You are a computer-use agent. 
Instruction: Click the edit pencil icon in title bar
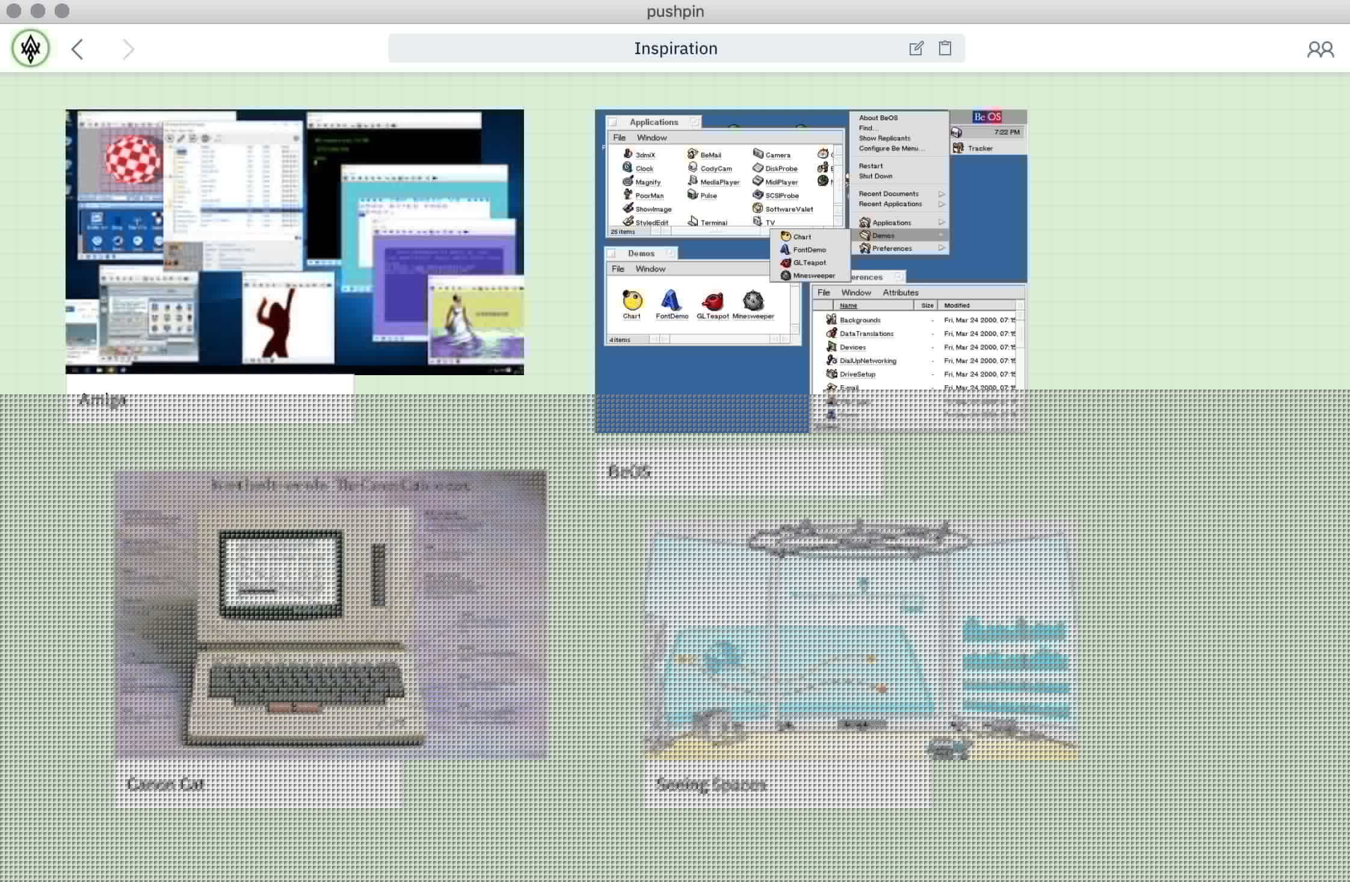916,48
